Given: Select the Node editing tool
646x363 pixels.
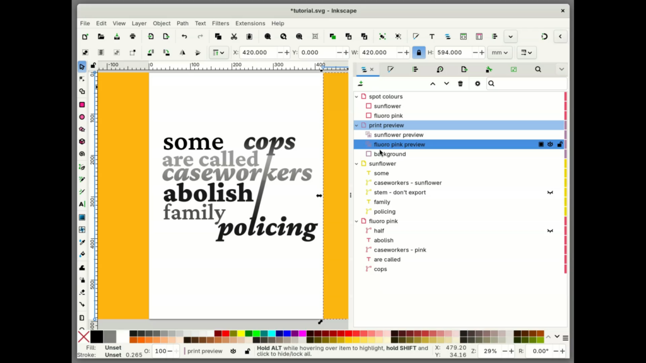Looking at the screenshot, I should [x=82, y=78].
